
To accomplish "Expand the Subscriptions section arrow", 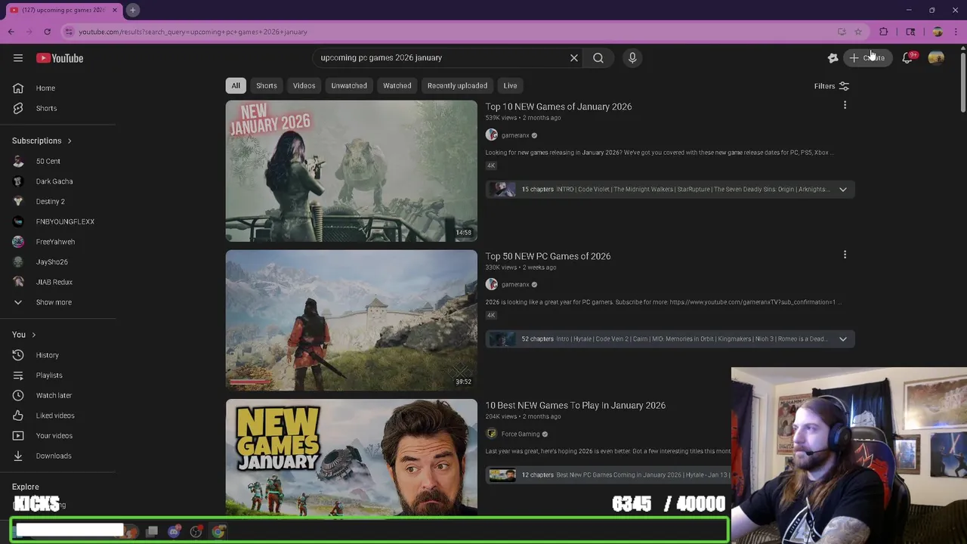I will click(x=70, y=141).
